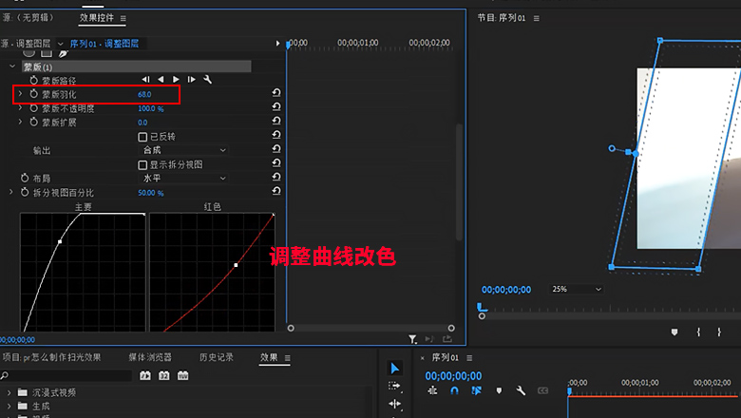Viewport: 741px width, 418px height.
Task: Switch to the 源:(无剪辑) tab
Action: click(x=28, y=18)
